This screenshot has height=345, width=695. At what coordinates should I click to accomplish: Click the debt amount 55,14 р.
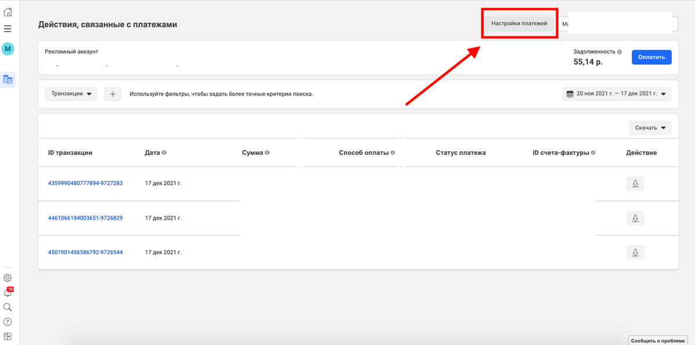pos(588,61)
